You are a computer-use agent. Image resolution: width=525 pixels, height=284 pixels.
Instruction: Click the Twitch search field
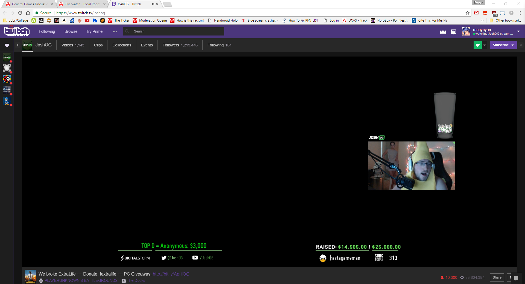(174, 31)
